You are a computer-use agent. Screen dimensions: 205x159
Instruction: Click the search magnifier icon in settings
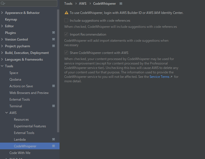[3, 4]
